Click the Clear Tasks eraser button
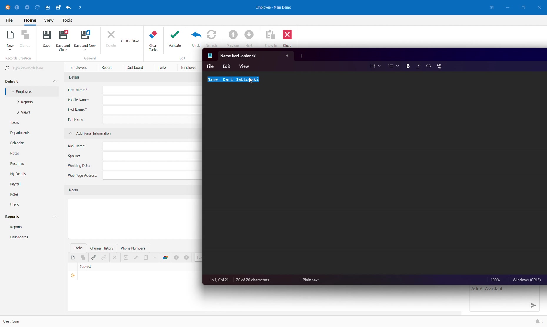 (x=153, y=41)
